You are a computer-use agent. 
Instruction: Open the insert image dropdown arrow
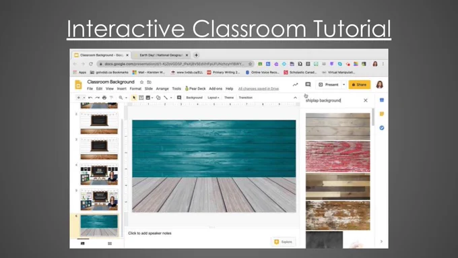[x=152, y=98]
